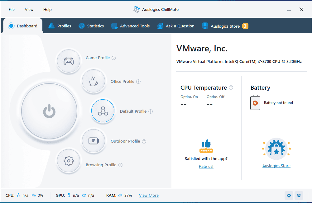Close the ChillMate window
The image size is (312, 203).
click(301, 9)
